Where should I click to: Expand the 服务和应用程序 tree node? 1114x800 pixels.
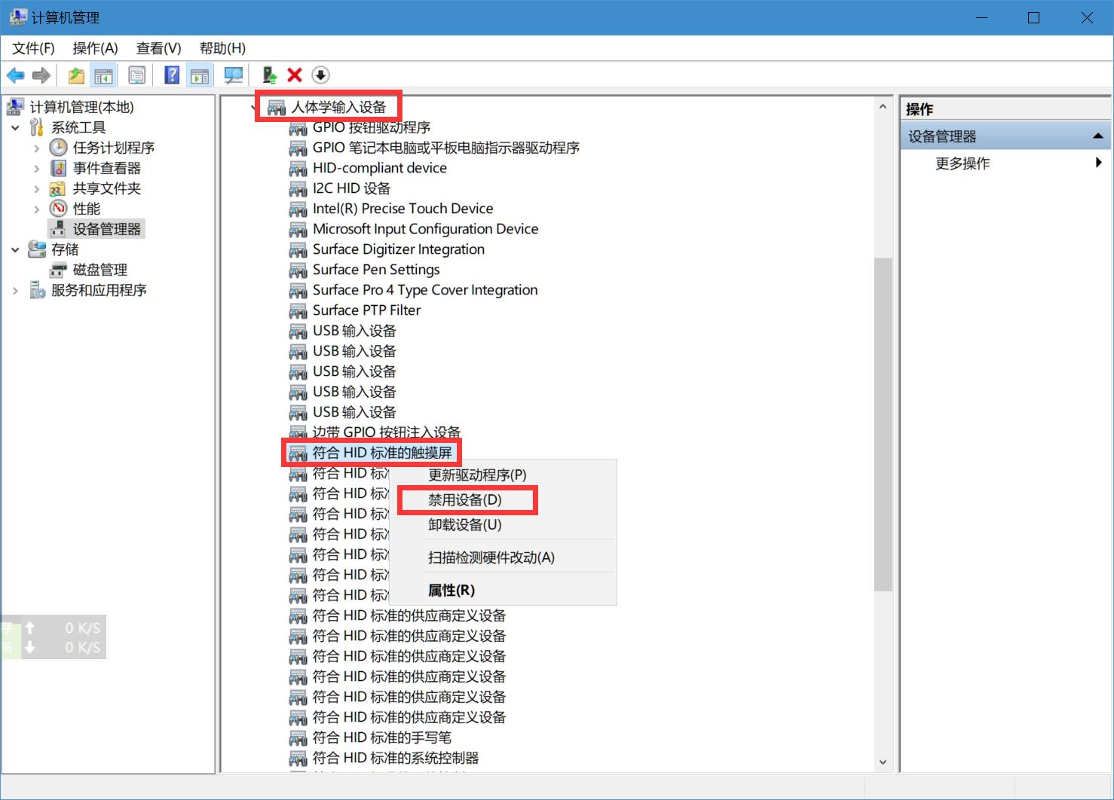(x=15, y=291)
